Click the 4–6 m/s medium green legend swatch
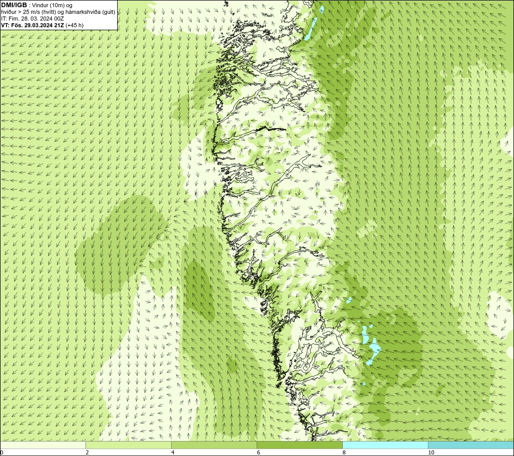This screenshot has width=514, height=456. (x=214, y=445)
